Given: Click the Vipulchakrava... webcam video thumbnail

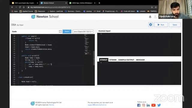Looking at the screenshot, I should tap(175, 9).
